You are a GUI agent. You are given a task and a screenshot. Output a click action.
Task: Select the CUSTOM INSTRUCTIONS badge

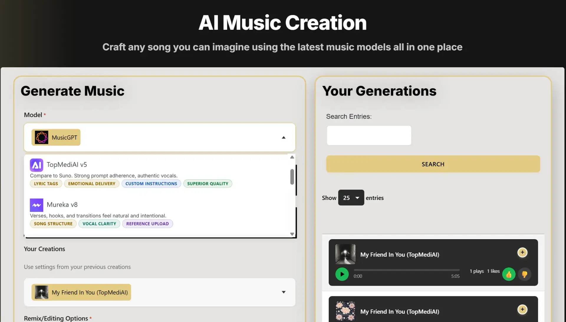pos(151,183)
